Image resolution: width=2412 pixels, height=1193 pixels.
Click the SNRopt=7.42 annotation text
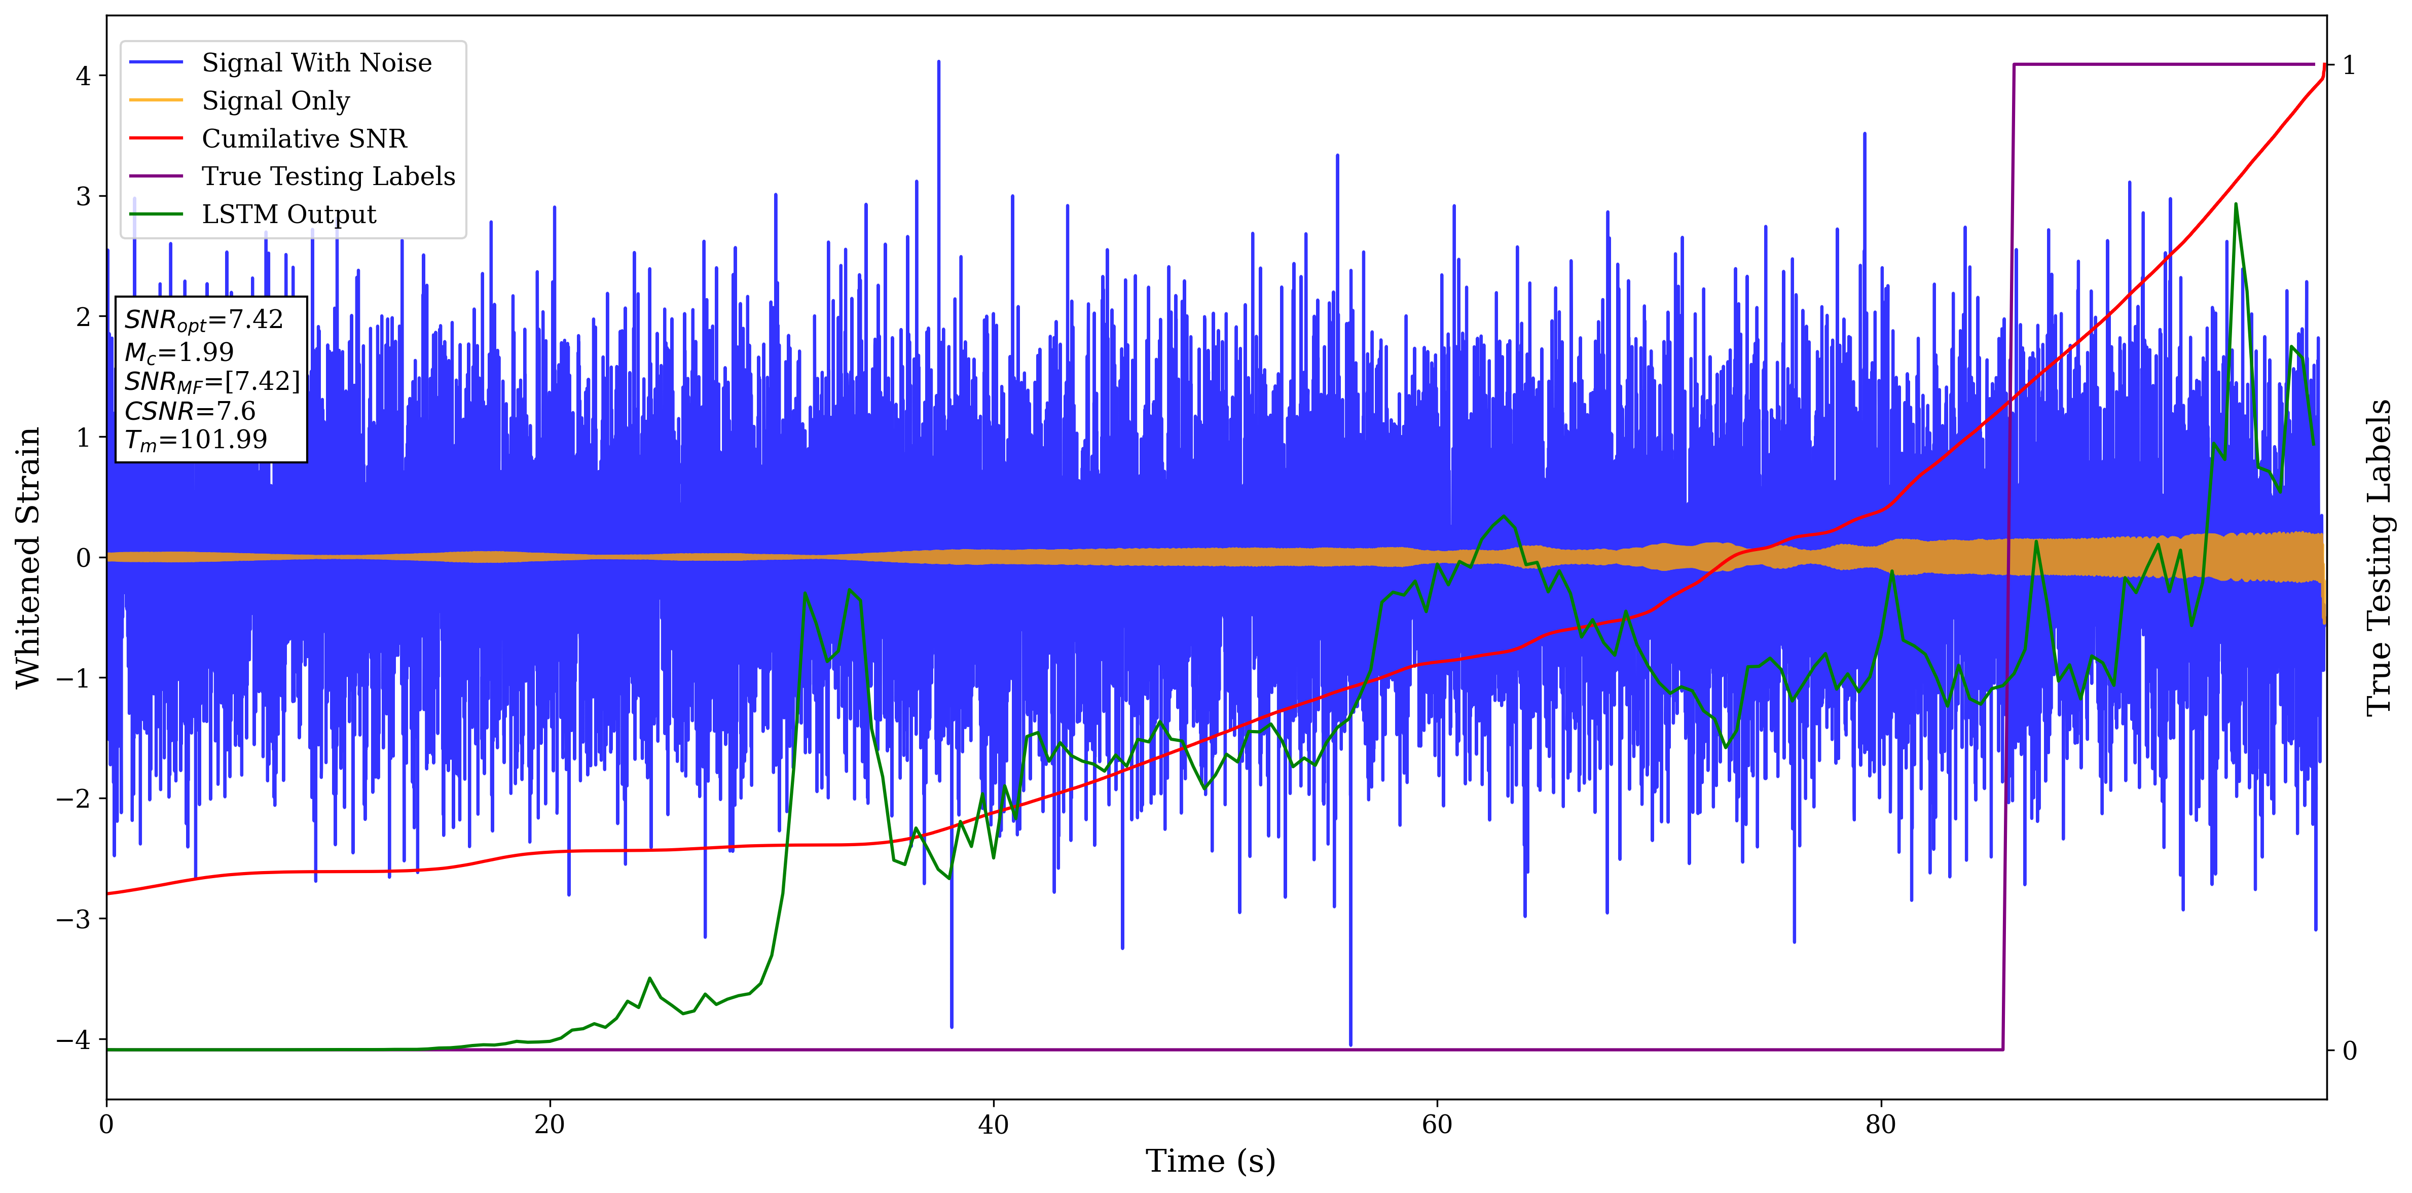point(203,320)
